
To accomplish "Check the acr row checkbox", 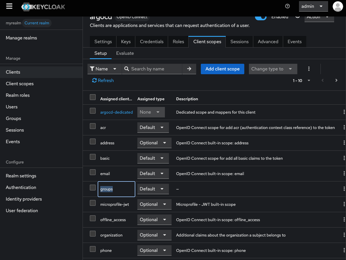I will [93, 126].
